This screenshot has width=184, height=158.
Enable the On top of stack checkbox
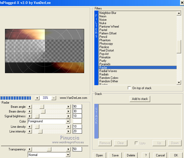coord(129,88)
